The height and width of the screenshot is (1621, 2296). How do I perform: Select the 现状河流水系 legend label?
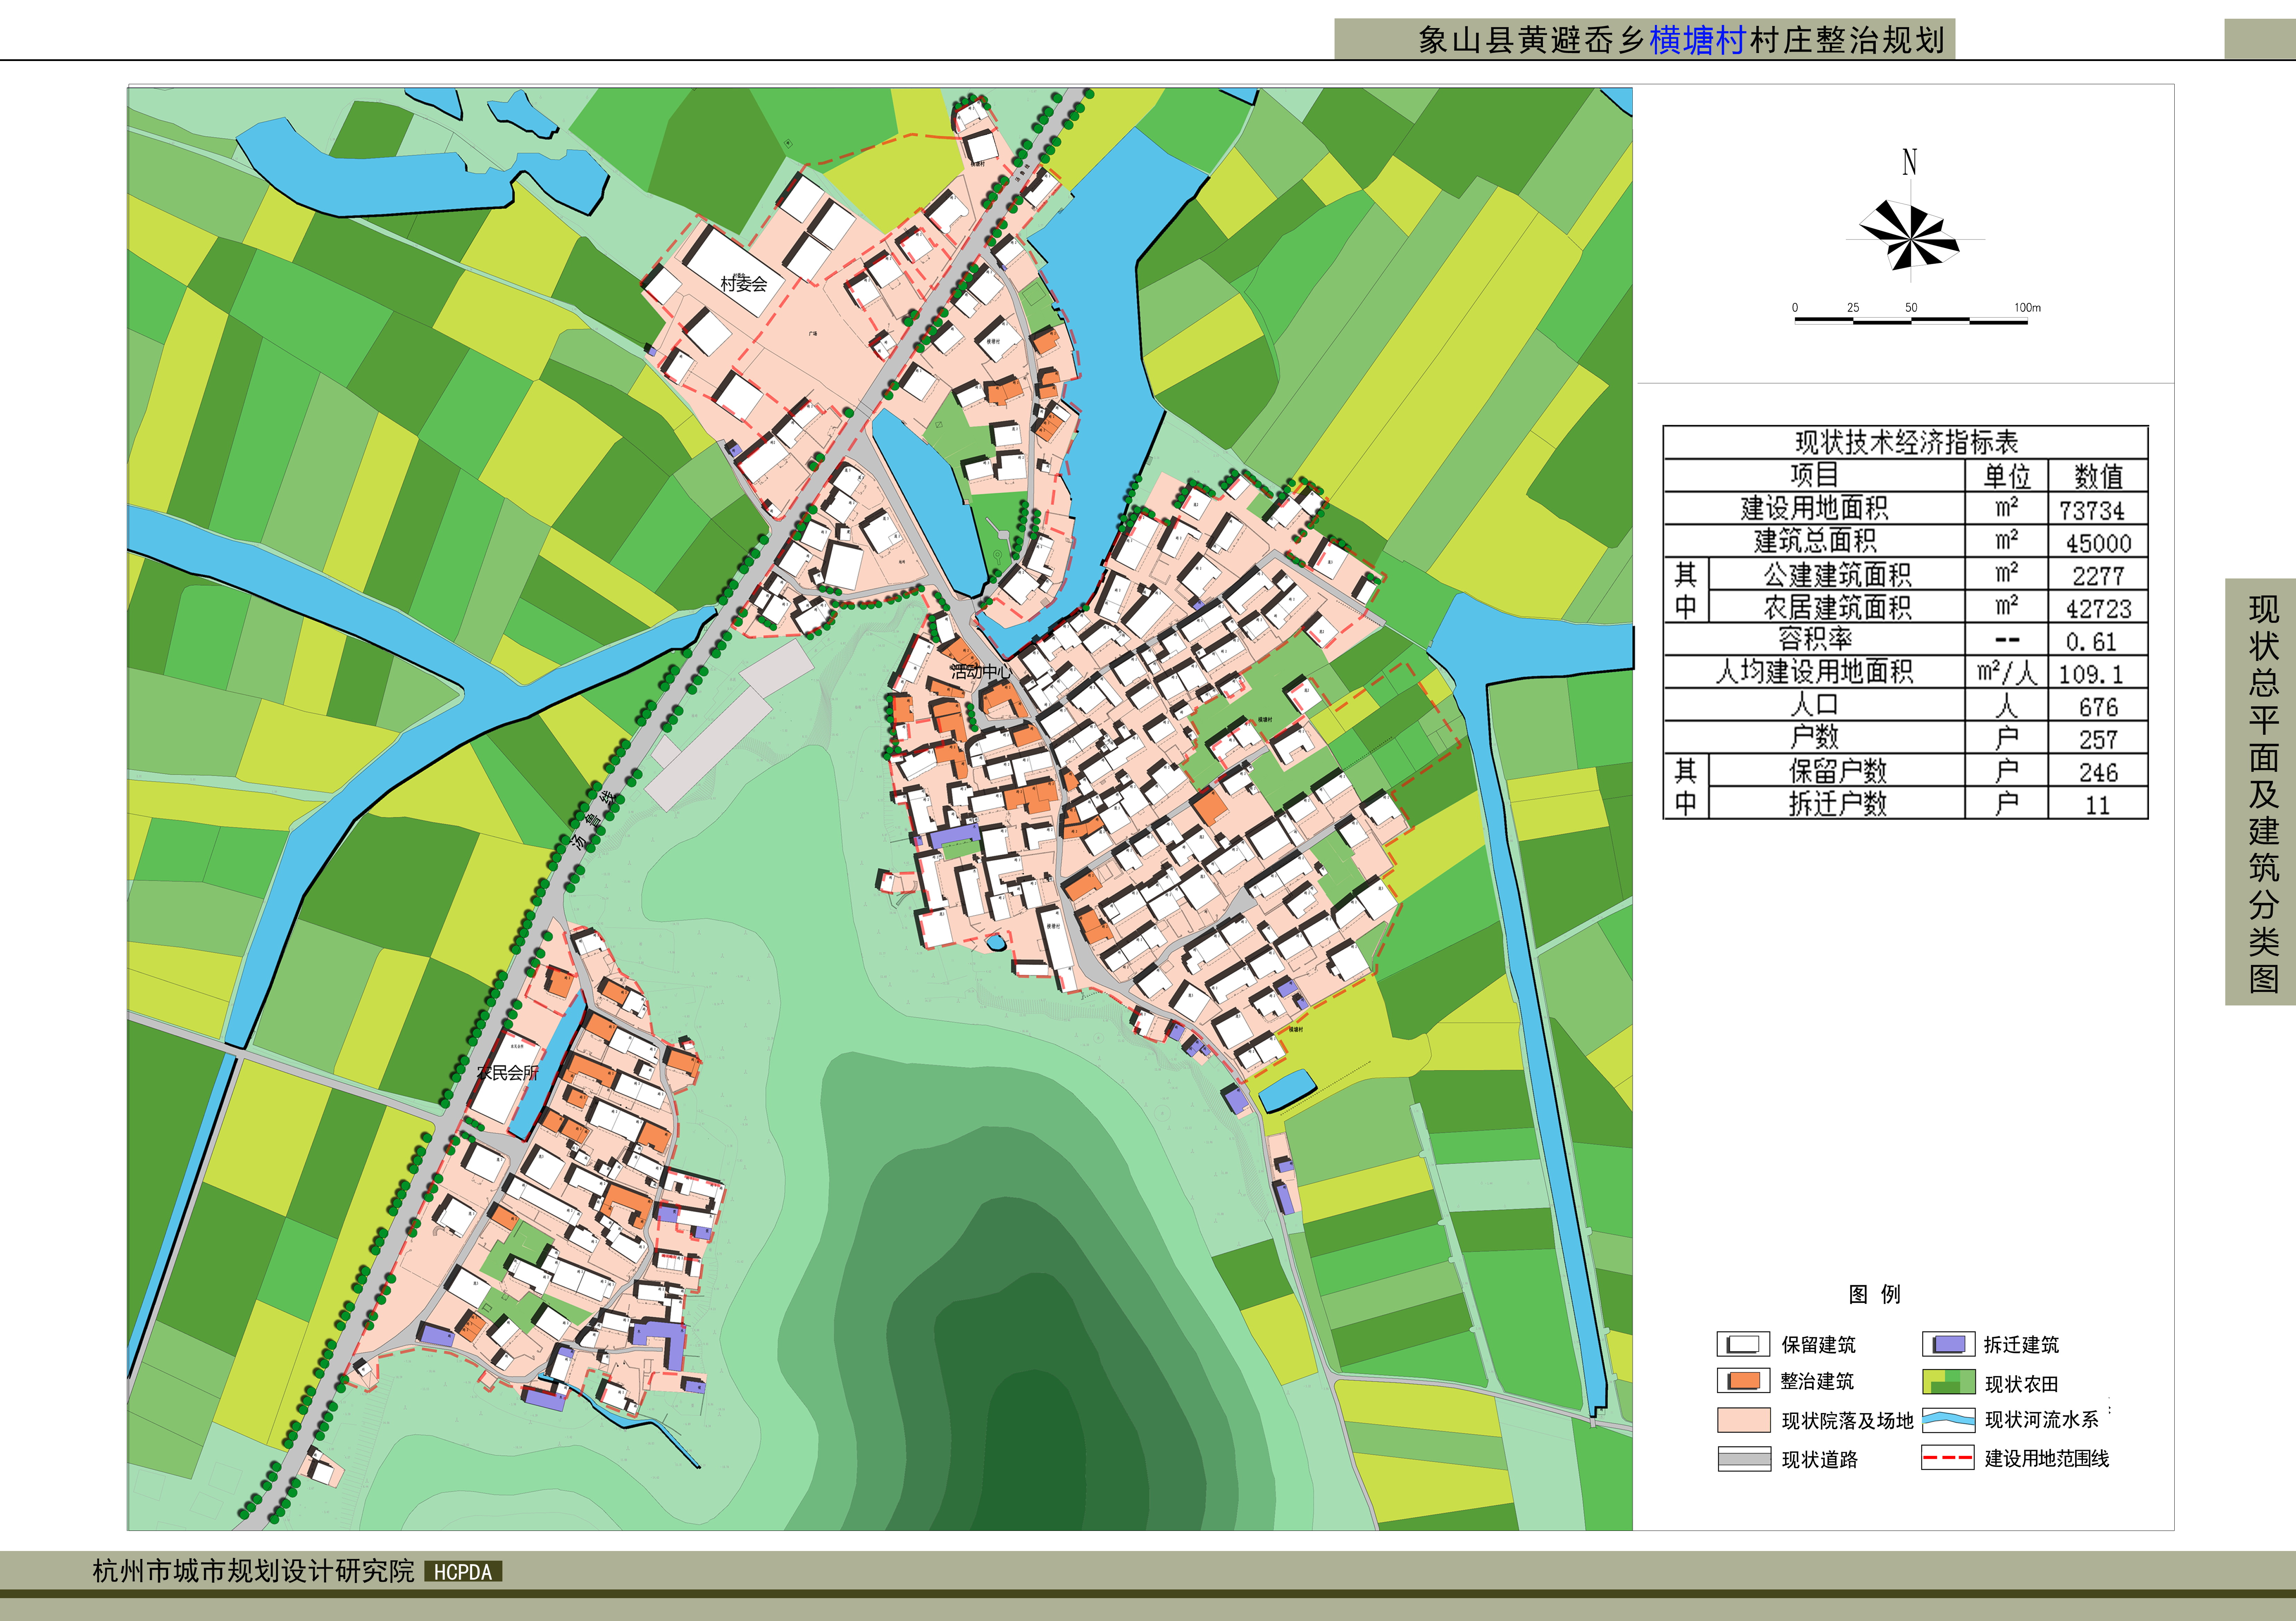click(x=2041, y=1420)
